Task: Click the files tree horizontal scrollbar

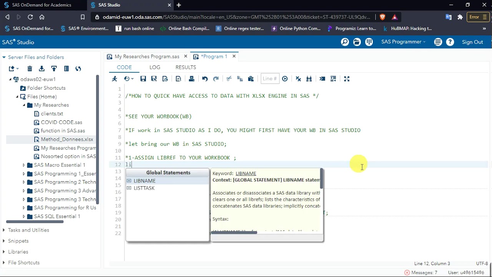Action: click(35, 221)
